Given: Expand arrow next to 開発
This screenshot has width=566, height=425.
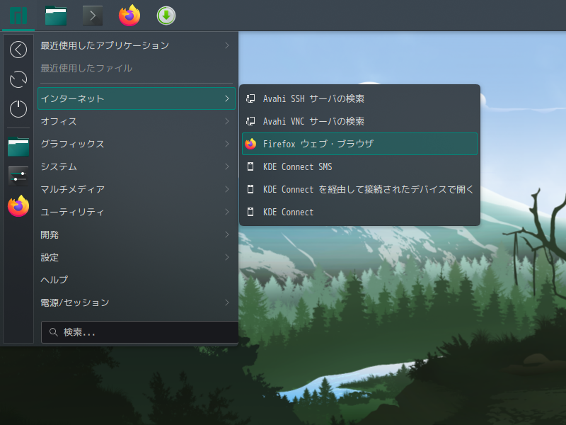Looking at the screenshot, I should click(227, 234).
